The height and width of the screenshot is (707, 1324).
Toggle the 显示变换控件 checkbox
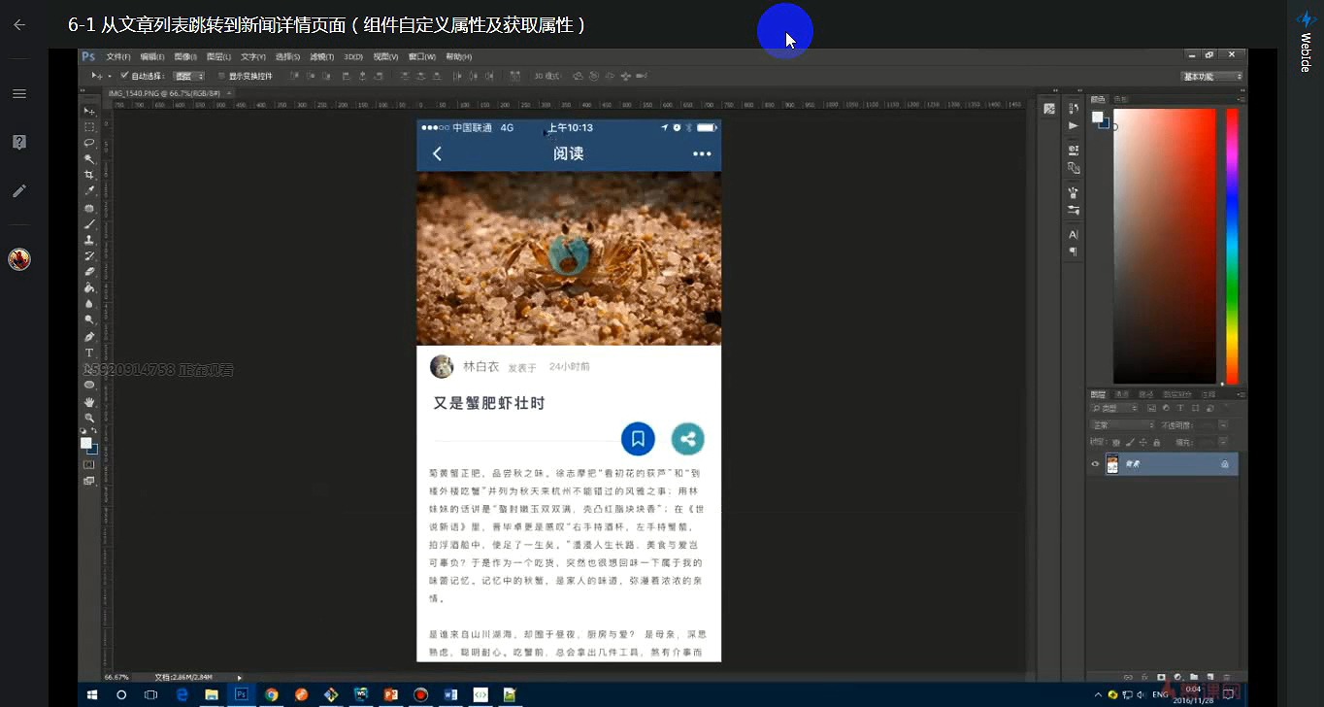tap(221, 76)
